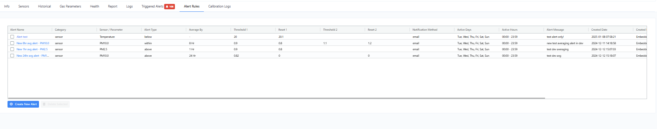Screen dimensions: 657x129
Task: Click created date 2024-12-11 14:18:58
Action: point(603,43)
